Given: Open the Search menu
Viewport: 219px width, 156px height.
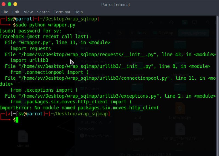Looking at the screenshot, I should pyautogui.click(x=43, y=12).
